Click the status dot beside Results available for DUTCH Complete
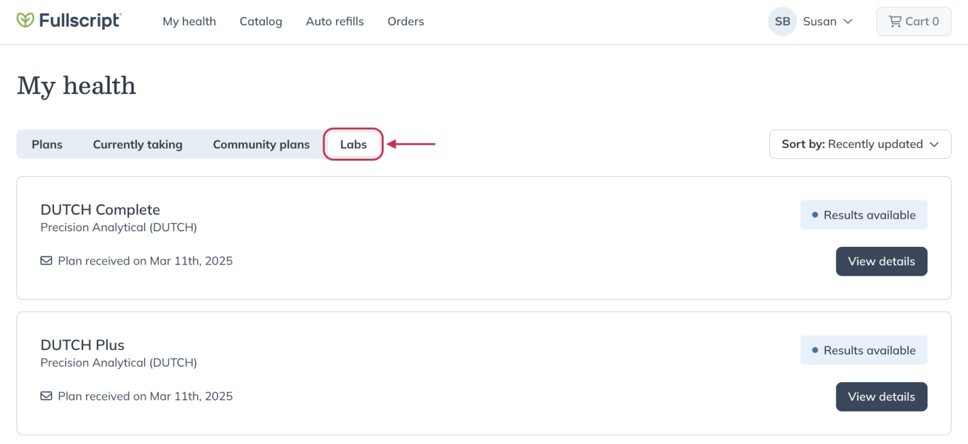 pos(815,214)
